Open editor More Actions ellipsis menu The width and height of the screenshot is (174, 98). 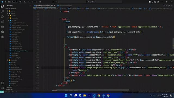(172, 5)
